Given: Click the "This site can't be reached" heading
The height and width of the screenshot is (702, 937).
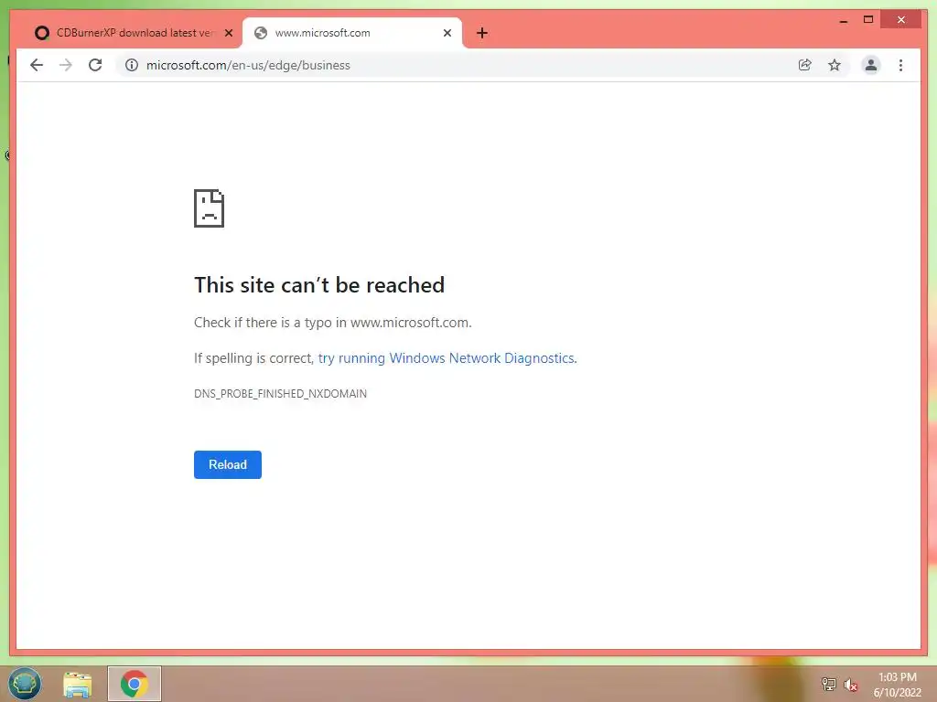Looking at the screenshot, I should coord(319,285).
